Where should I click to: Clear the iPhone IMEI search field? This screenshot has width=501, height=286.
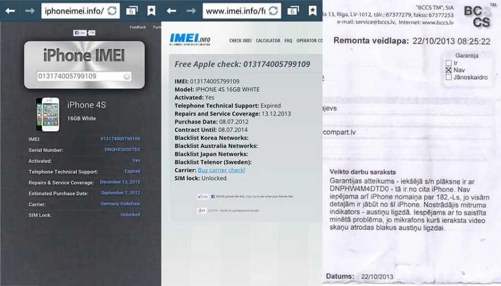click(126, 77)
